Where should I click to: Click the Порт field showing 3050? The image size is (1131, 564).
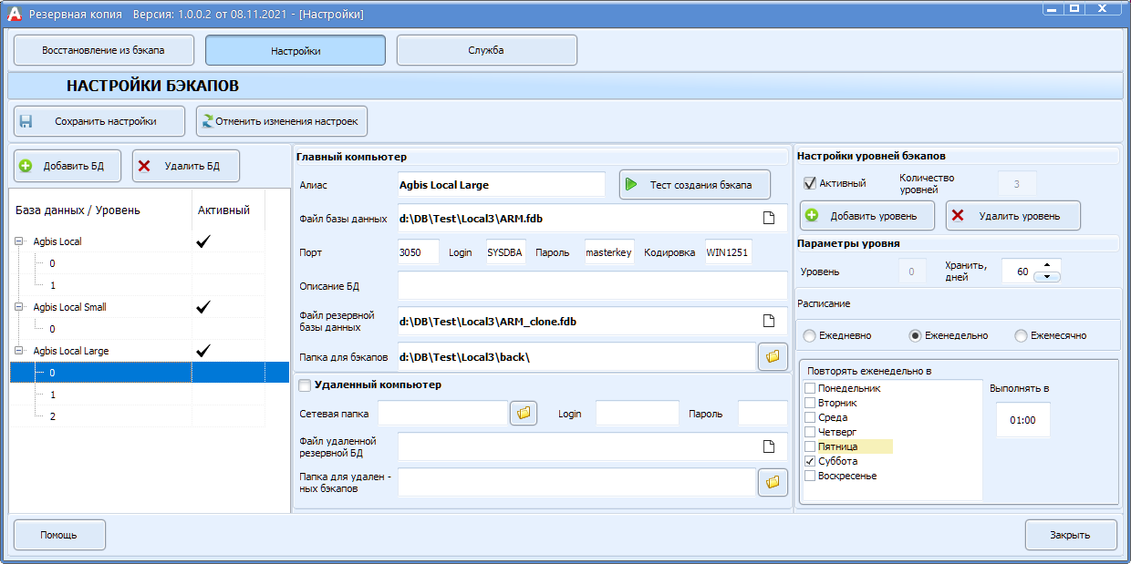pyautogui.click(x=419, y=252)
